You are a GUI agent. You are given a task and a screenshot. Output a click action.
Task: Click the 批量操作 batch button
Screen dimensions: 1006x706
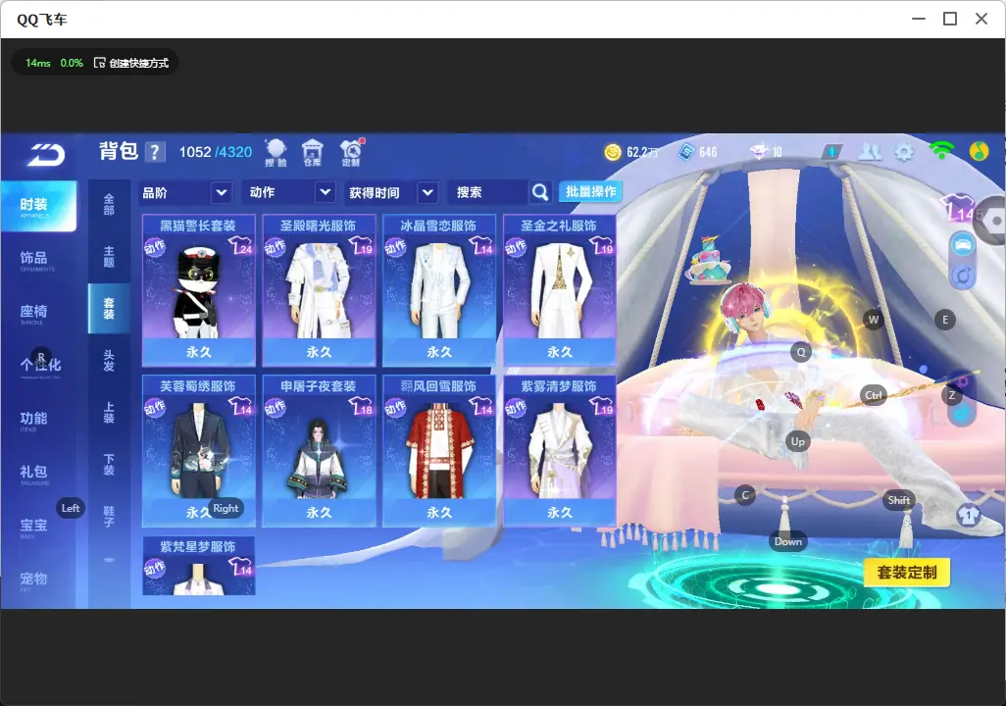590,192
